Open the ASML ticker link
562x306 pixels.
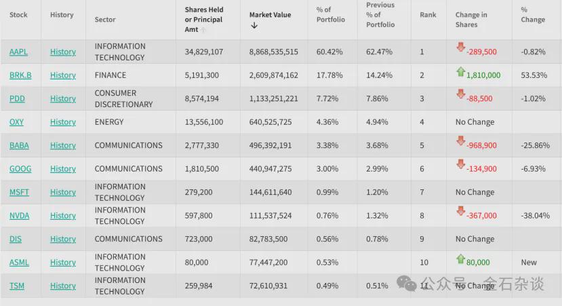tap(19, 263)
